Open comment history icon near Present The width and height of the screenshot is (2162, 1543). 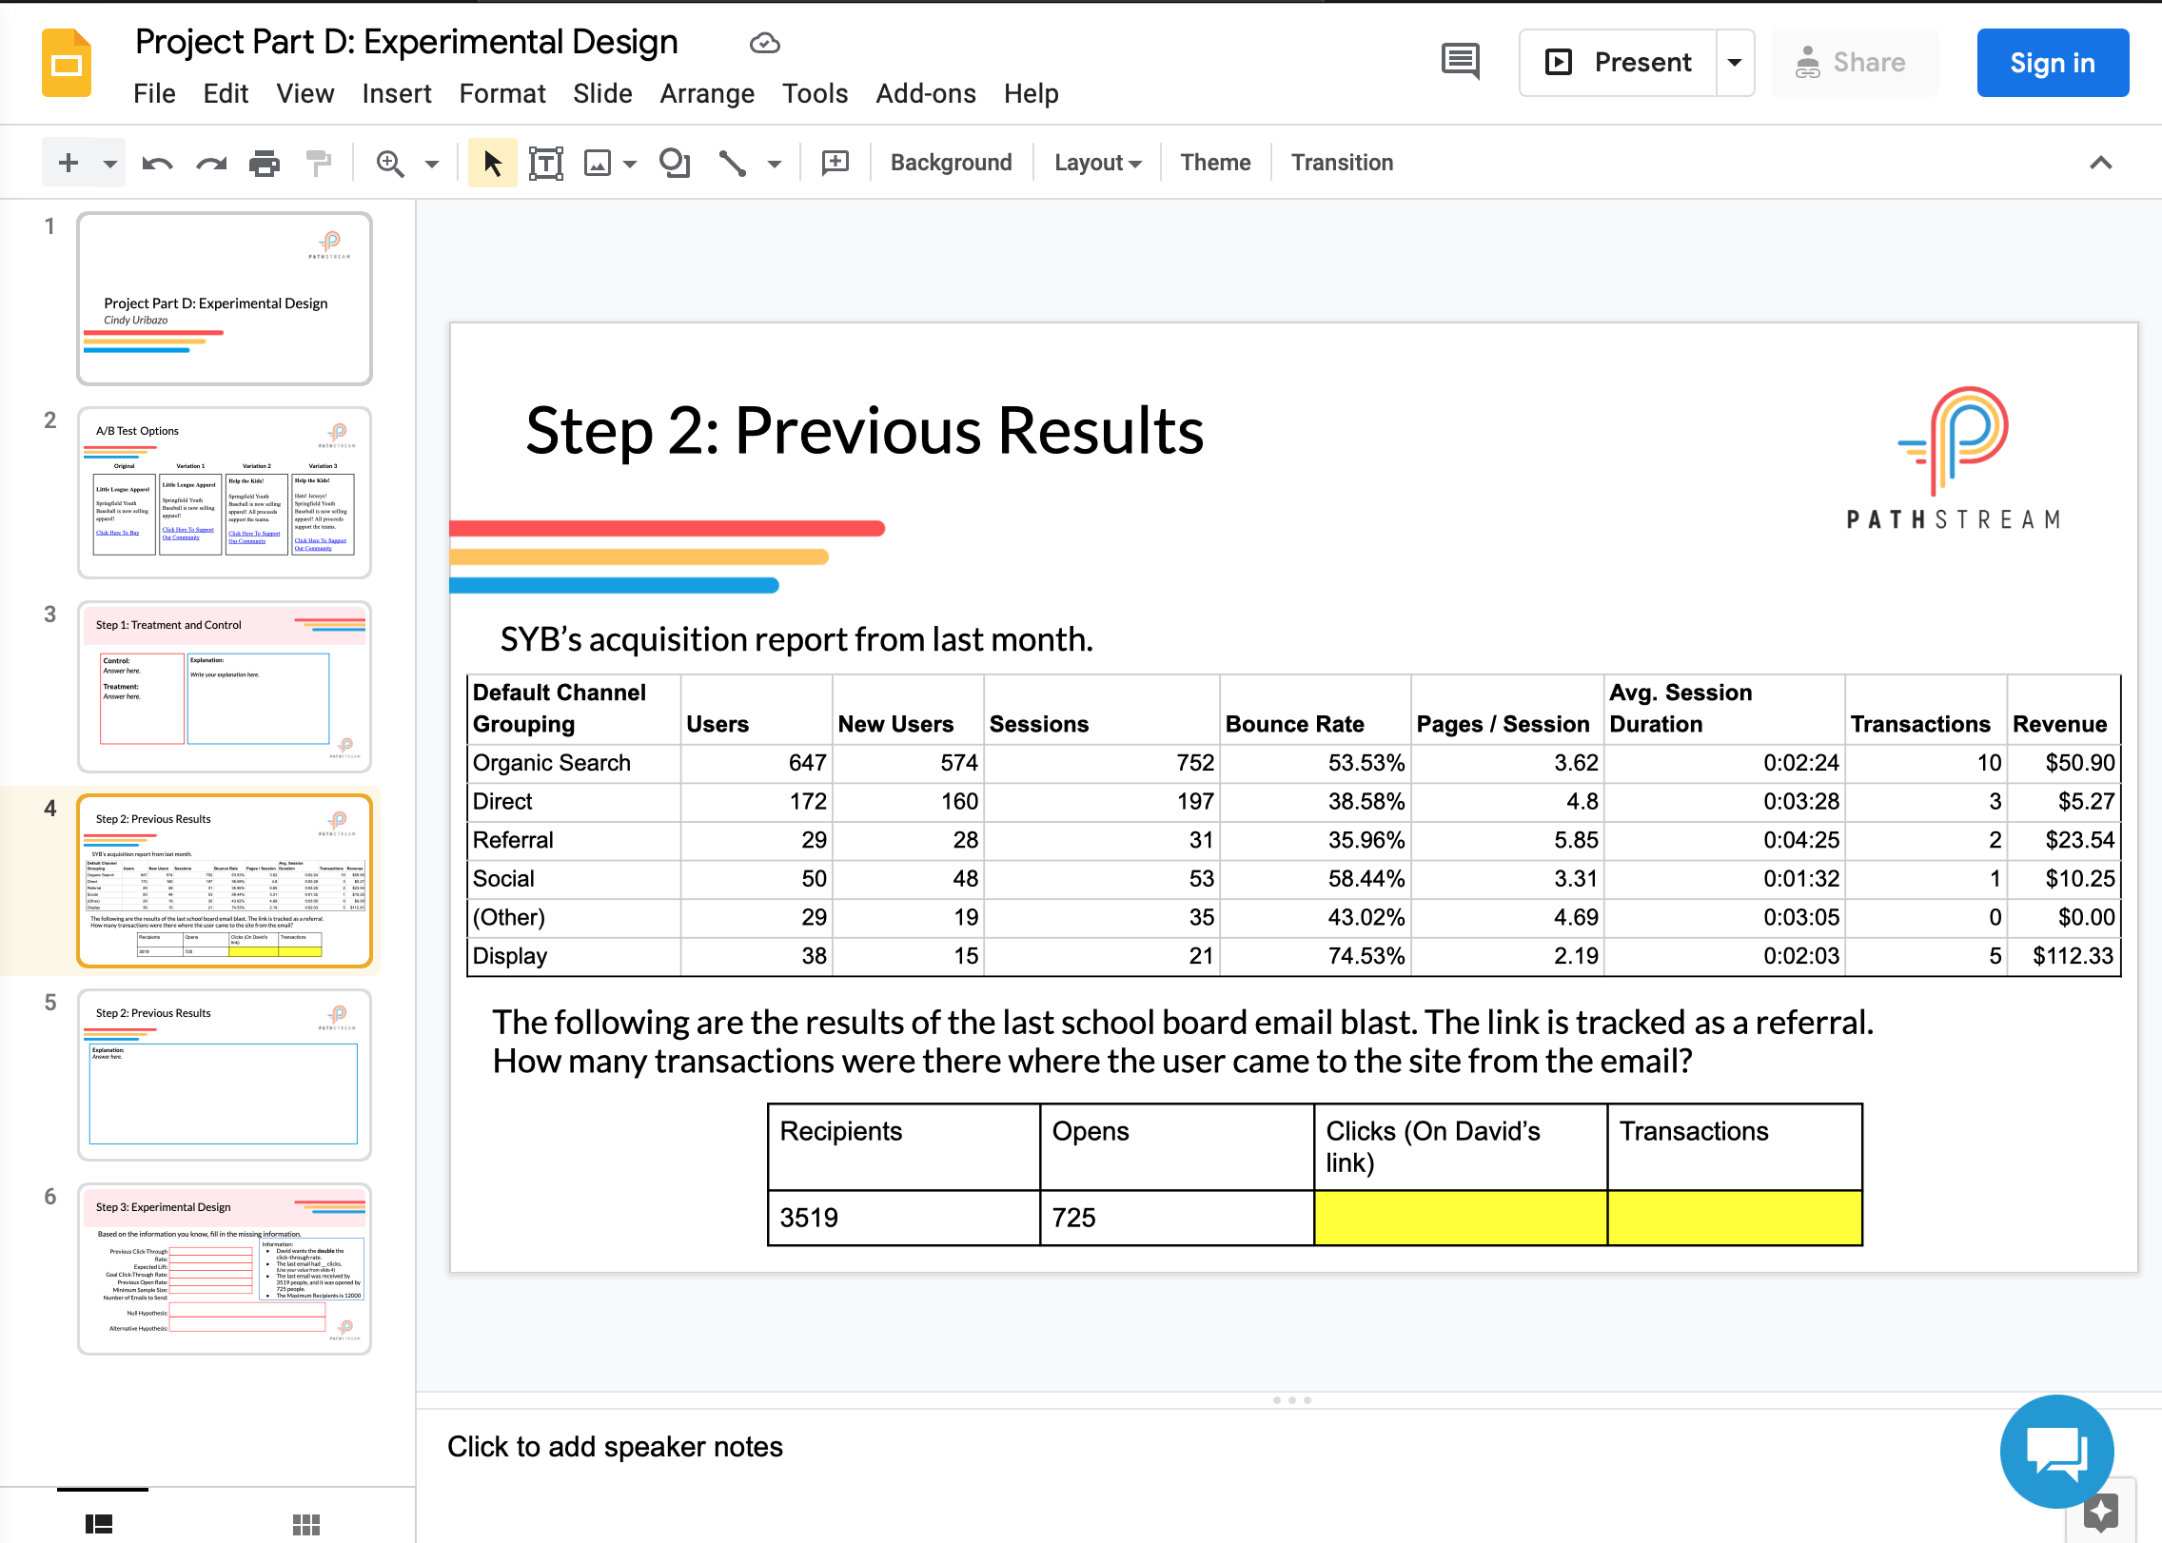click(x=1461, y=62)
